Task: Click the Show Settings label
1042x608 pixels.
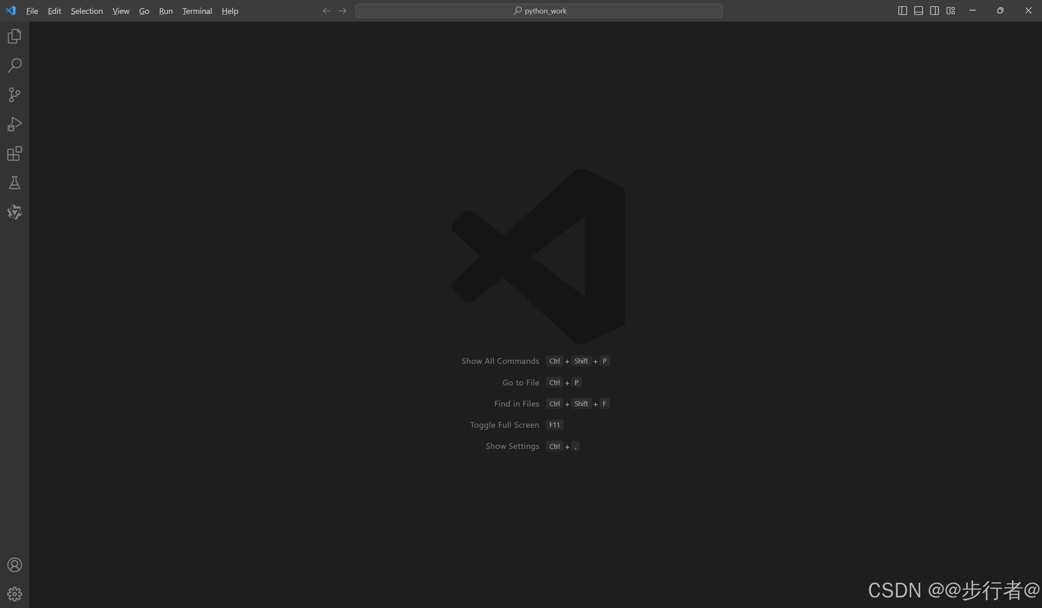Action: tap(512, 446)
